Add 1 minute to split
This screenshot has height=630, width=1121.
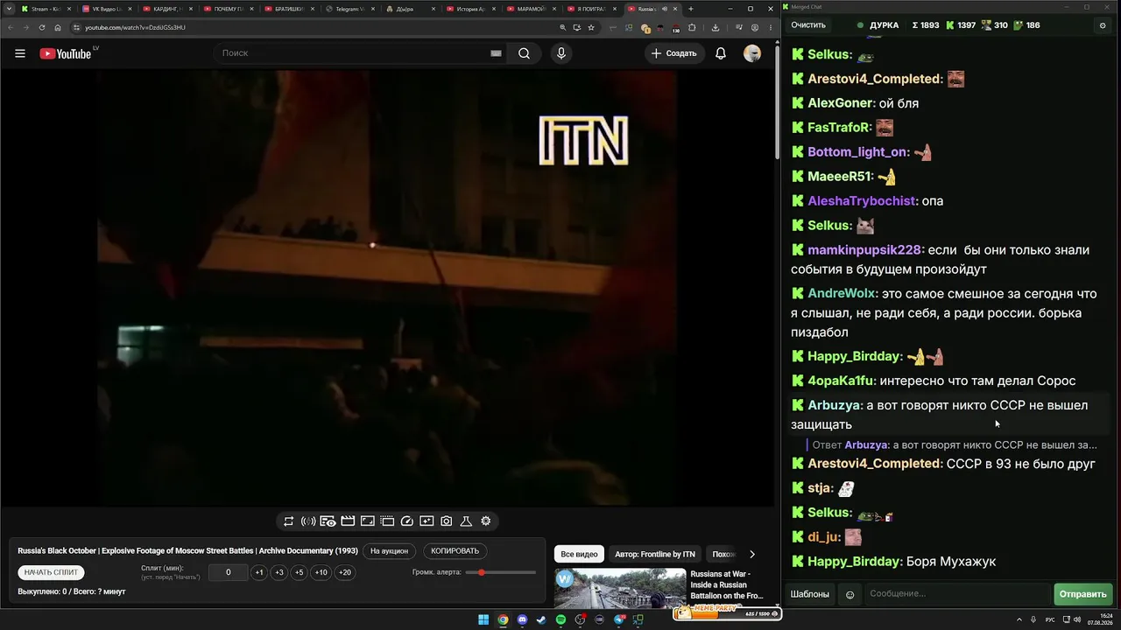click(x=259, y=572)
